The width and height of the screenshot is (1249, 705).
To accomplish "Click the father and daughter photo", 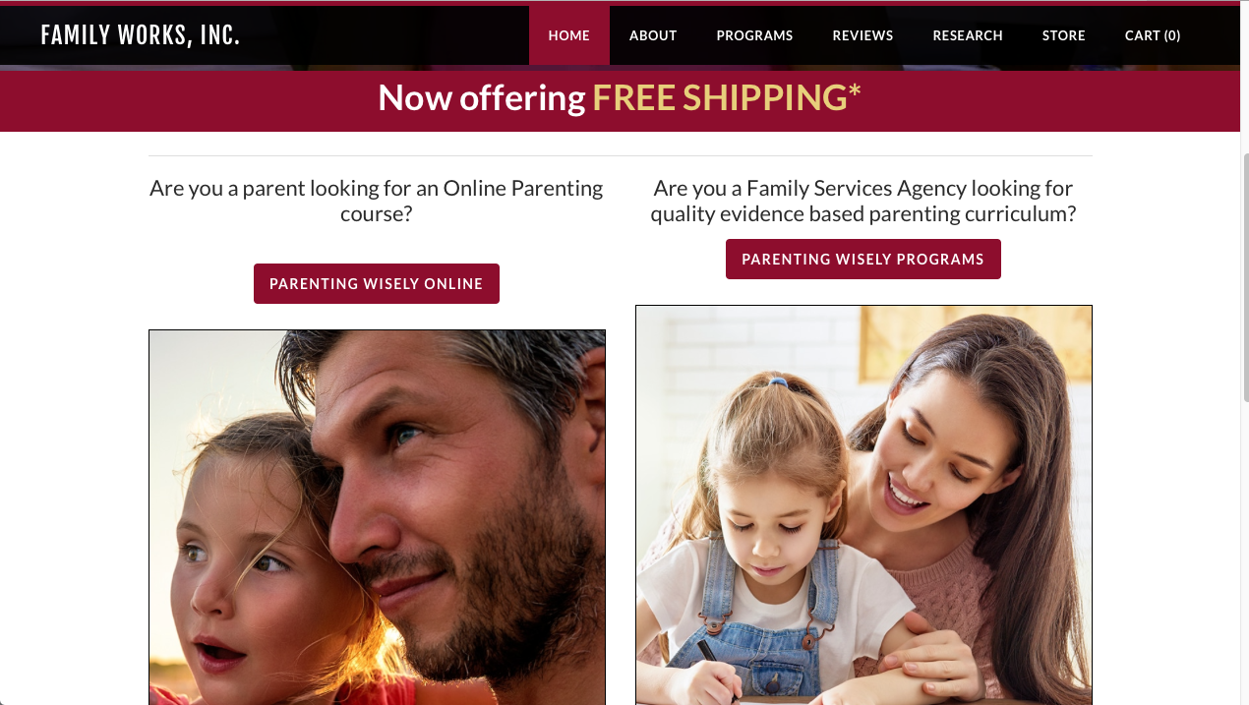I will [x=377, y=517].
